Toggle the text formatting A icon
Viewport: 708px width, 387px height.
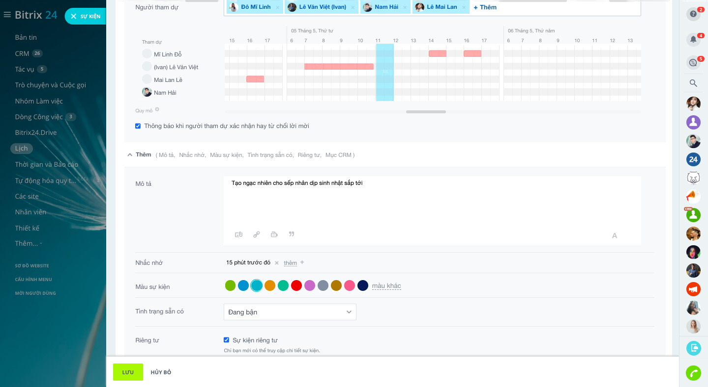615,236
